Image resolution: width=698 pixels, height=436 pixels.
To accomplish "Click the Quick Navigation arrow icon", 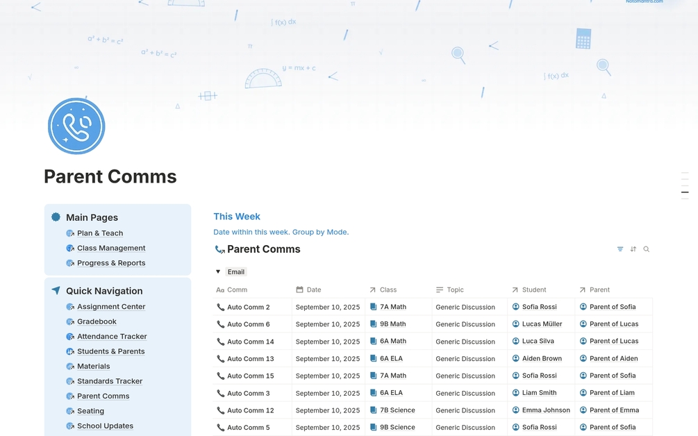I will pyautogui.click(x=56, y=290).
